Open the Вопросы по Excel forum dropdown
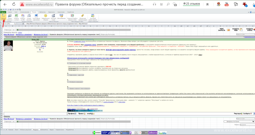 (x=239, y=121)
